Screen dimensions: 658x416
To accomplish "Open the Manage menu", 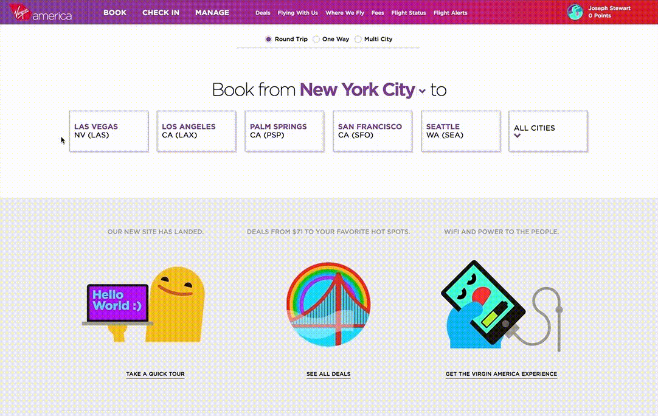I will (x=212, y=13).
